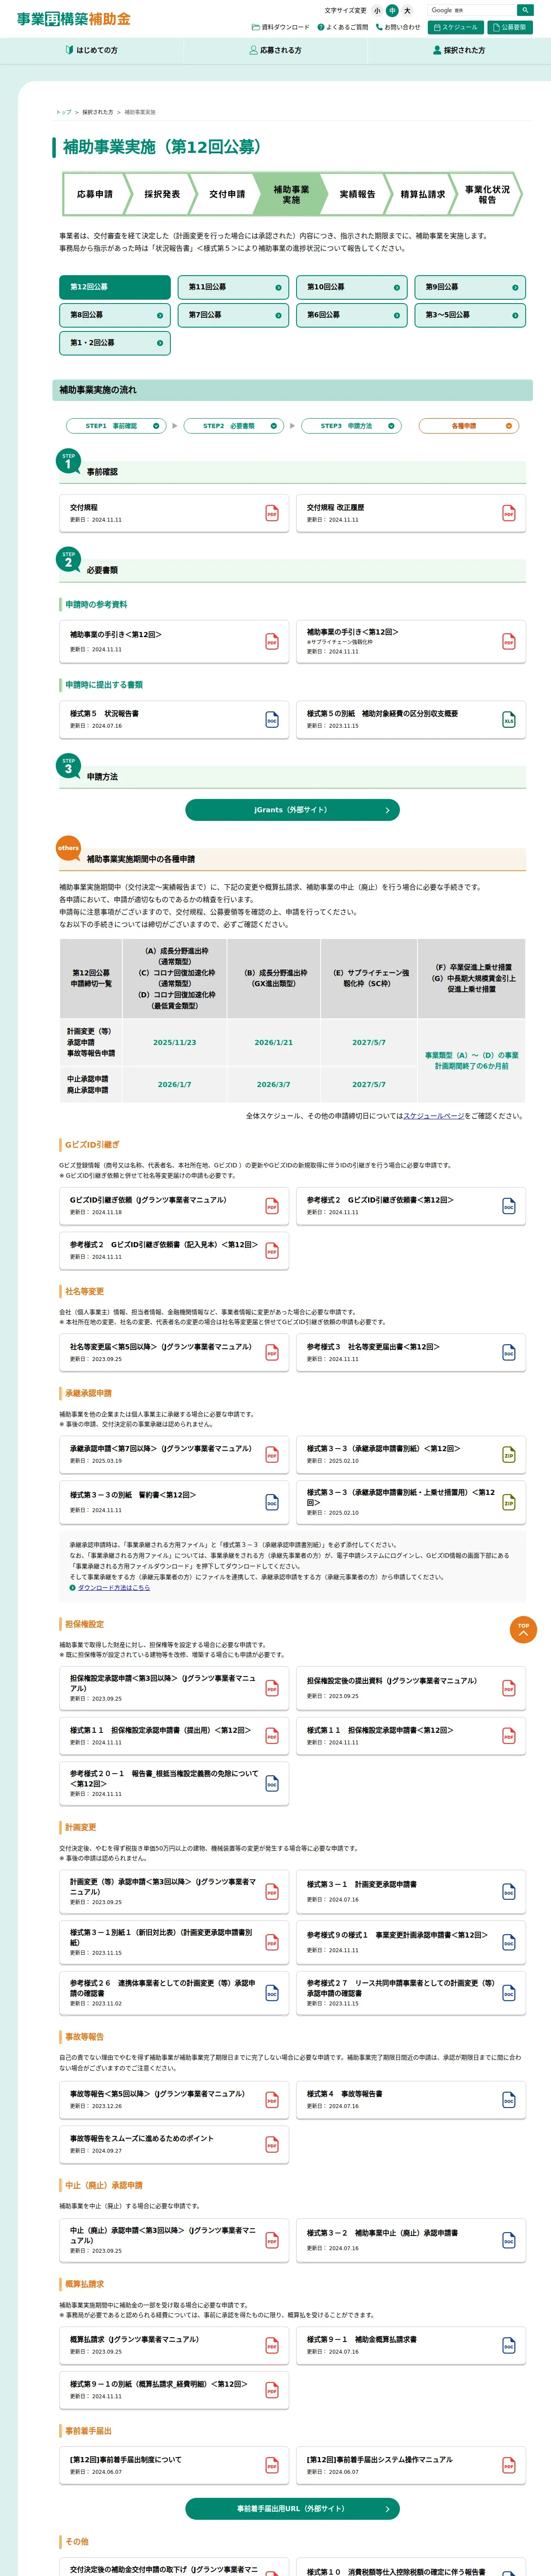Expand STEP1 事前確認 anchor
The width and height of the screenshot is (551, 2576).
point(116,426)
